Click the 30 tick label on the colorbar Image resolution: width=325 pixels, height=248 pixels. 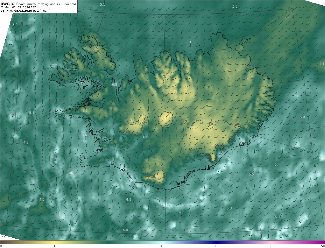(x=271, y=246)
